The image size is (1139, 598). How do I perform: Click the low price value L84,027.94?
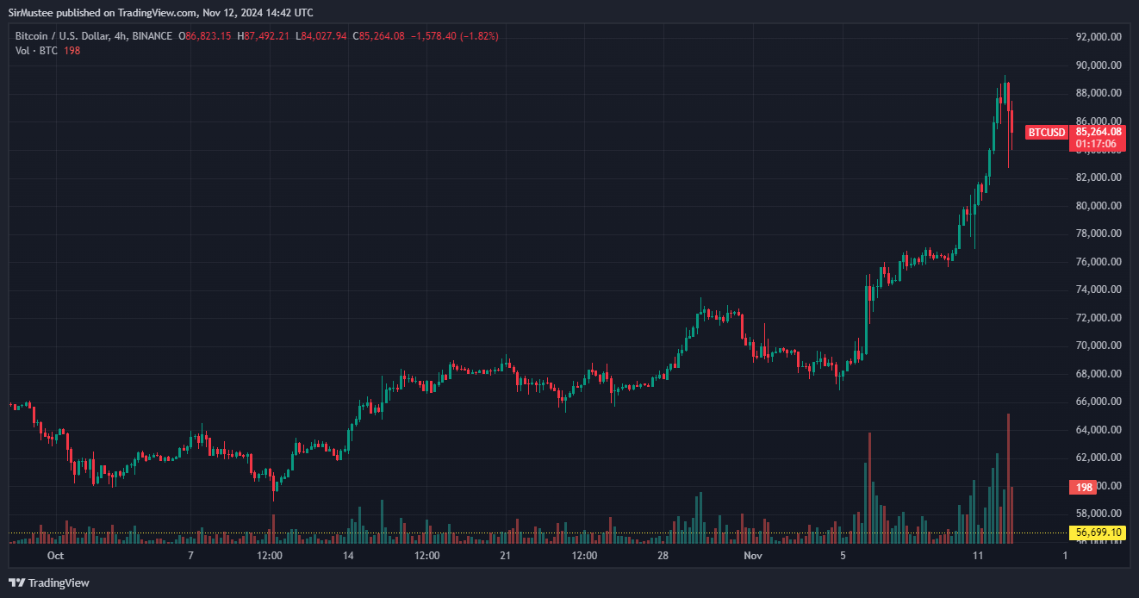(321, 36)
